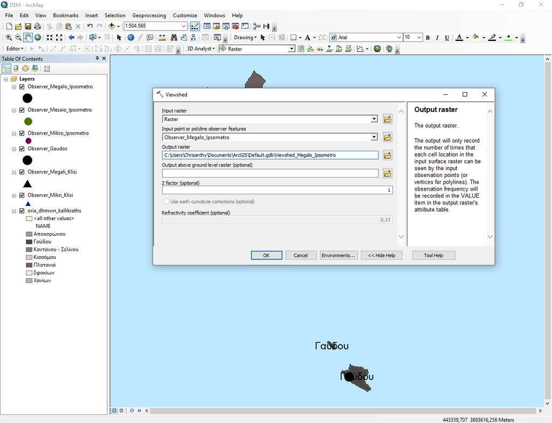Open Tool Help for Viewshed
The image size is (552, 423).
click(x=433, y=256)
